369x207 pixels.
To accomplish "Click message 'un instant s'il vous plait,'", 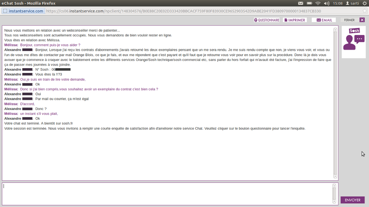I will tap(39, 114).
